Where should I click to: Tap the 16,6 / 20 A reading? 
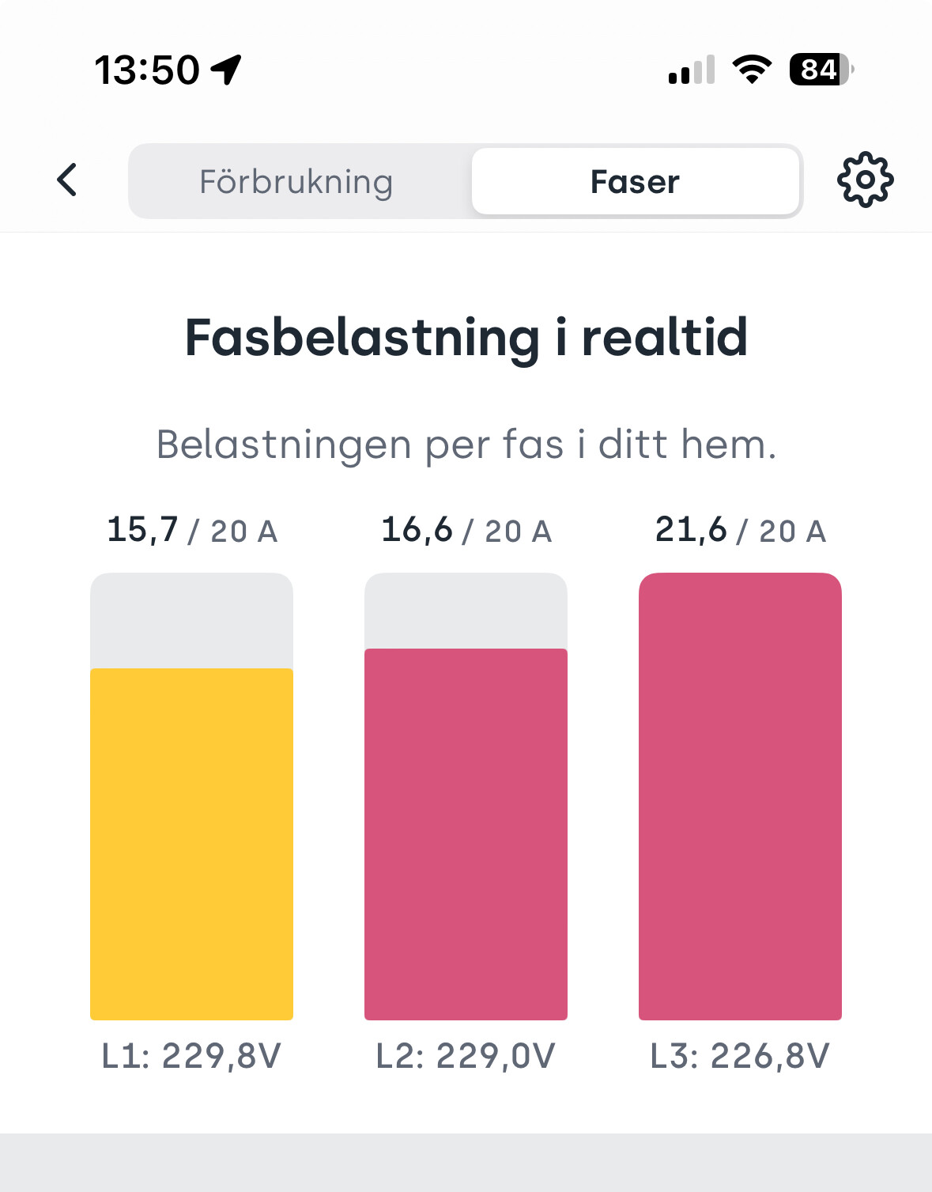pos(466,530)
